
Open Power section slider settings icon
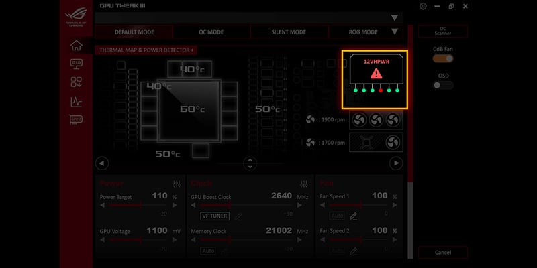pyautogui.click(x=177, y=184)
